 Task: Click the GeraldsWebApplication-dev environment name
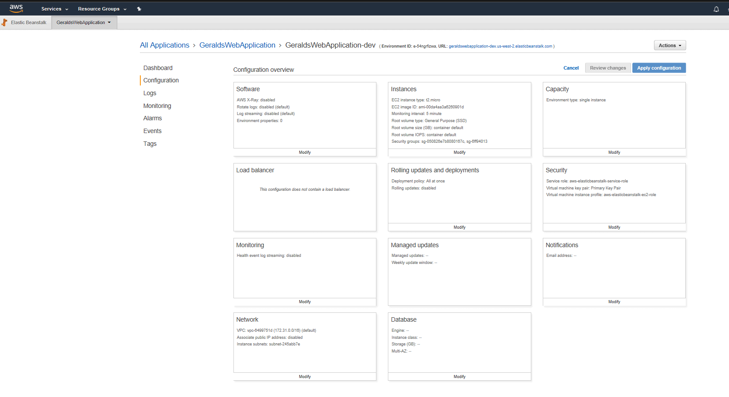(x=331, y=45)
